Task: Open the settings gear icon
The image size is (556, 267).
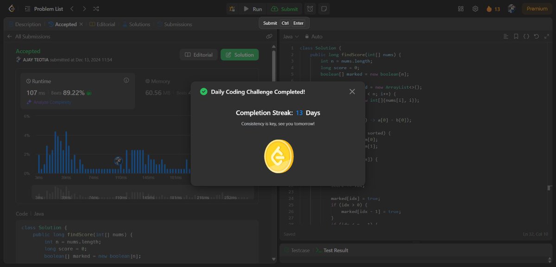Action: 475,9
